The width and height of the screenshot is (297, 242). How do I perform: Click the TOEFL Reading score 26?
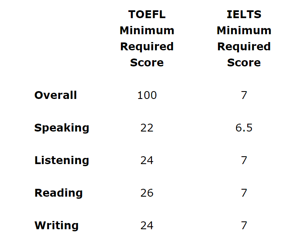147,193
